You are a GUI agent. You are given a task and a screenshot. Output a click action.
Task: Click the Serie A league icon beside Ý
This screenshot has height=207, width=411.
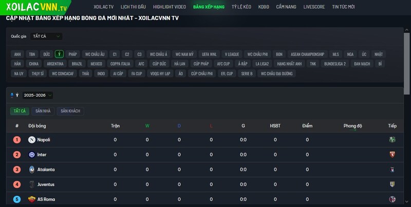click(x=12, y=95)
